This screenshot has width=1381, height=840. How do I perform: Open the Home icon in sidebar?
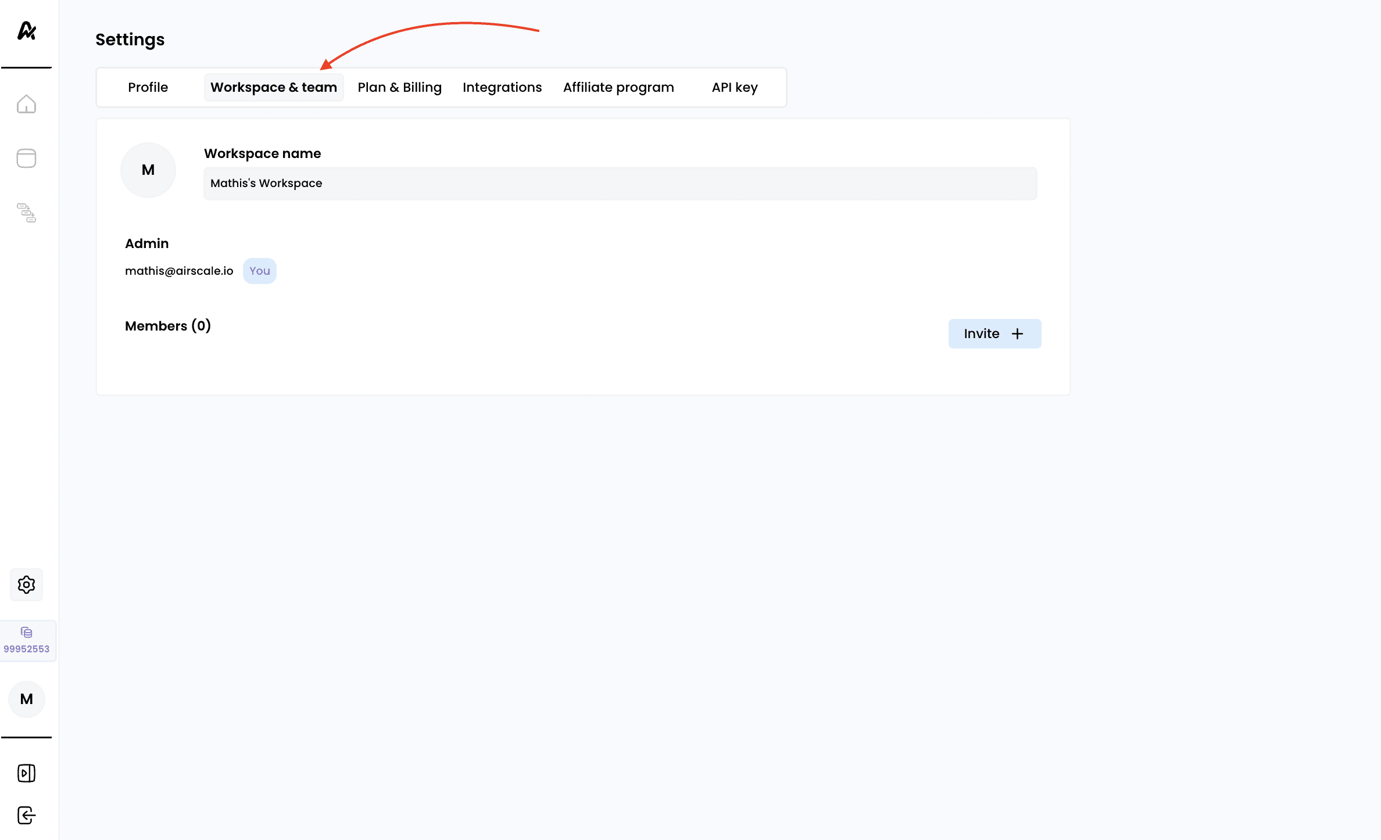point(26,104)
